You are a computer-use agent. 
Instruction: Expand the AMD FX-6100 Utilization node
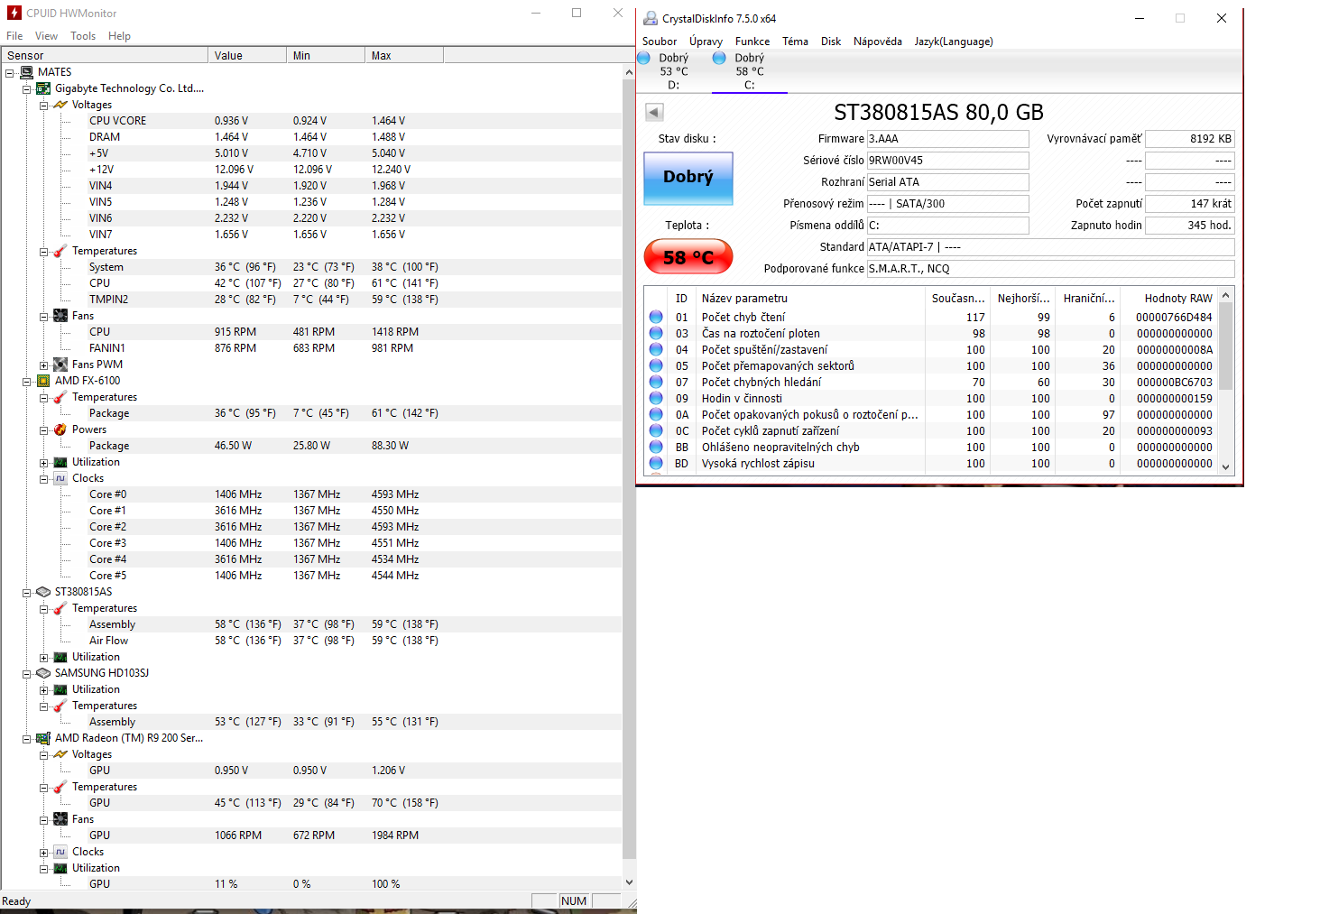click(x=43, y=463)
